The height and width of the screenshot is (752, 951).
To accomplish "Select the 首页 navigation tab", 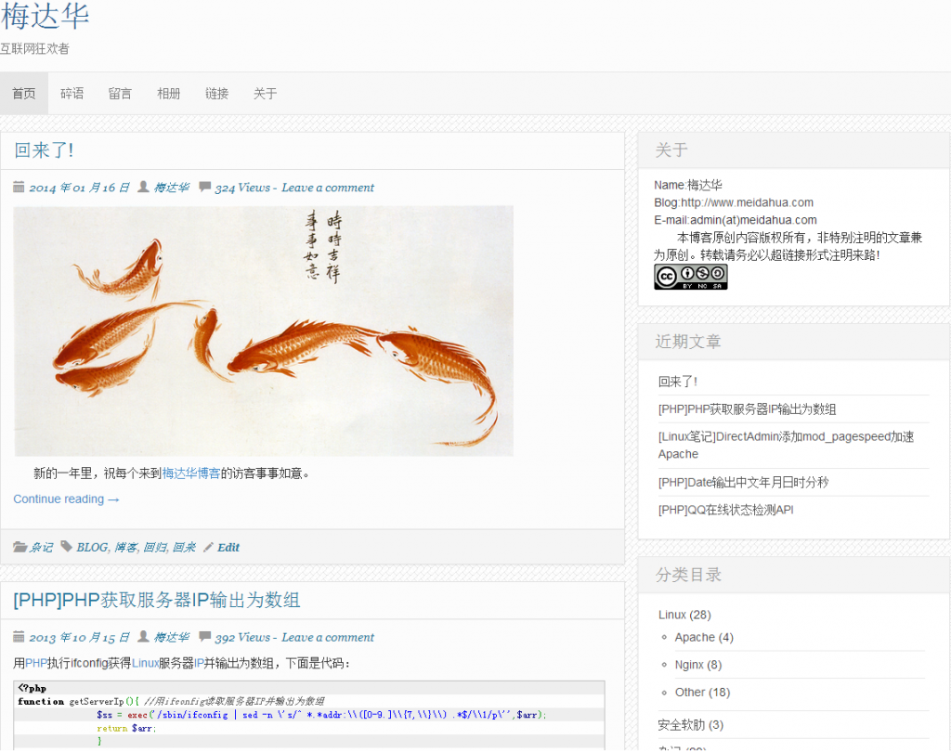I will point(23,94).
